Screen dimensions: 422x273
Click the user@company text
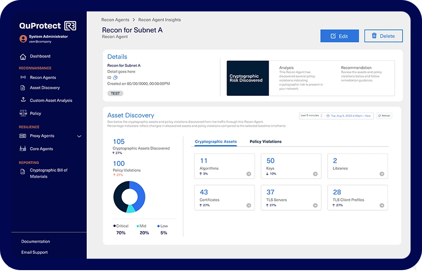[x=40, y=42]
